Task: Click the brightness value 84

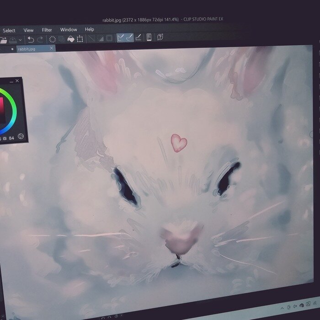Action: pyautogui.click(x=11, y=138)
